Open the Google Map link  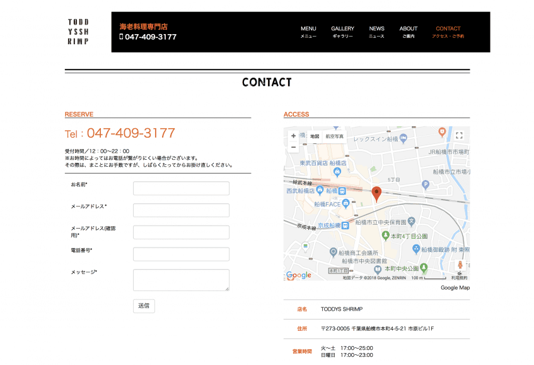(x=455, y=288)
